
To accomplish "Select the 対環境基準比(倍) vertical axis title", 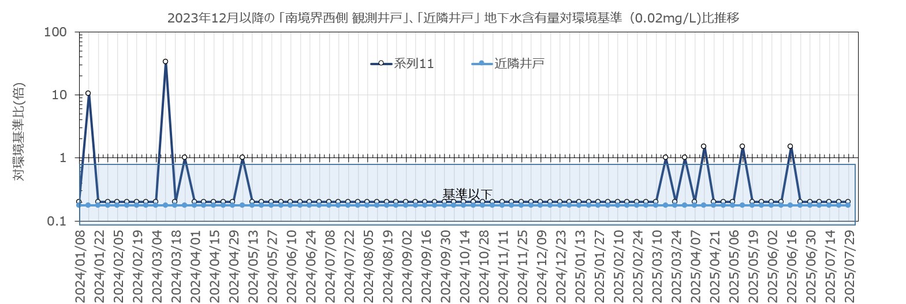I will (19, 132).
